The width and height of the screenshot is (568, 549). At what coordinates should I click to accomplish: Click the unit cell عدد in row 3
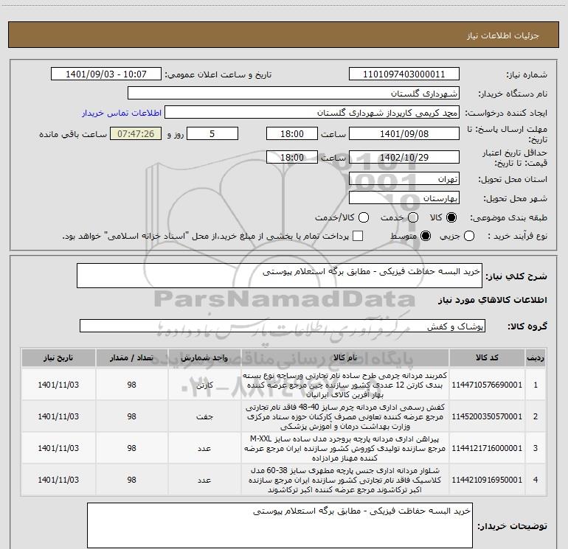click(x=204, y=448)
